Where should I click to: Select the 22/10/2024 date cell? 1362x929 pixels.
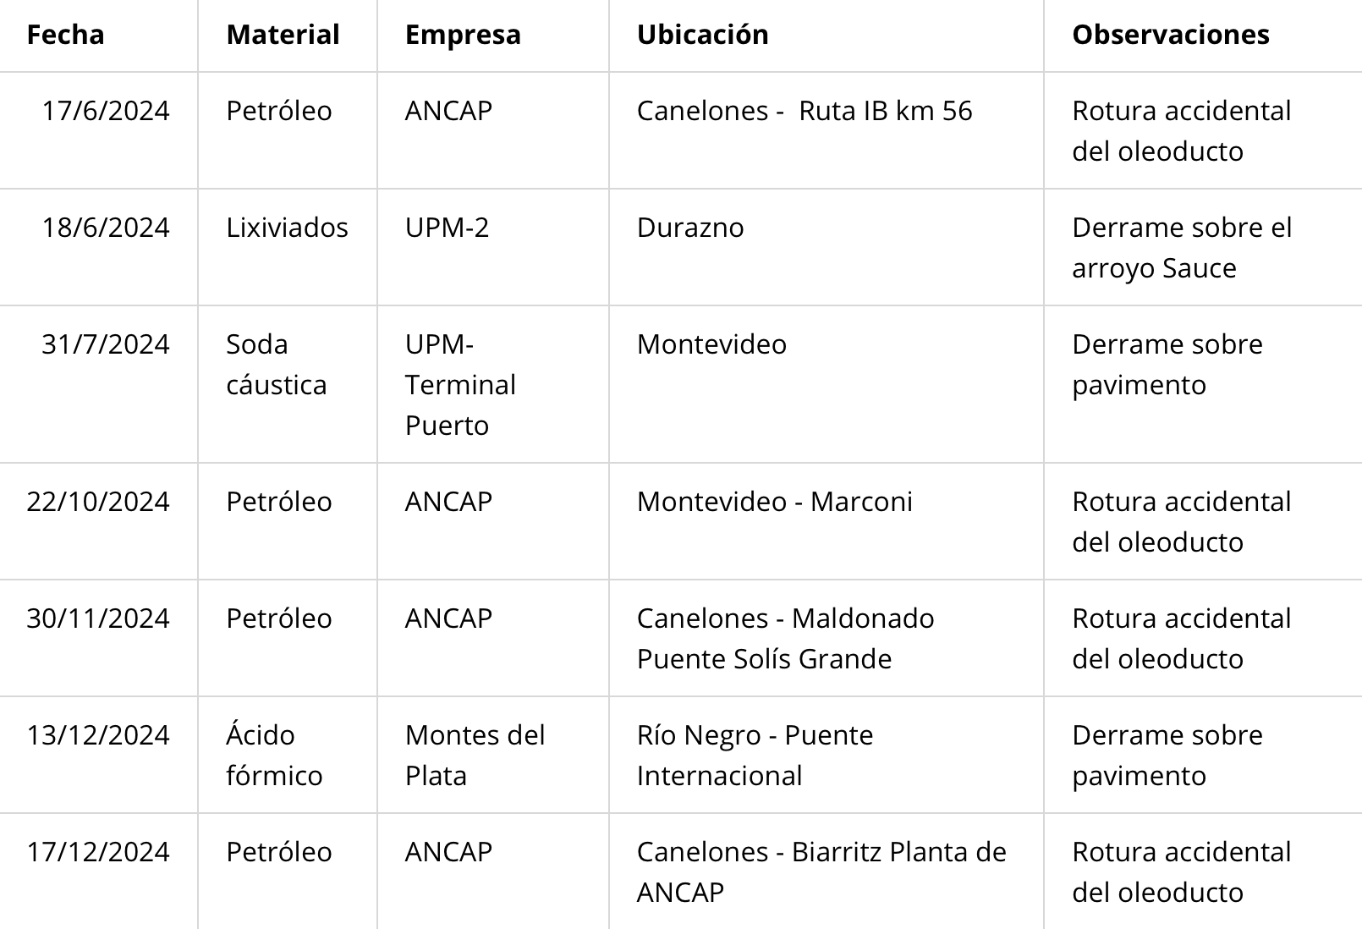point(98,521)
